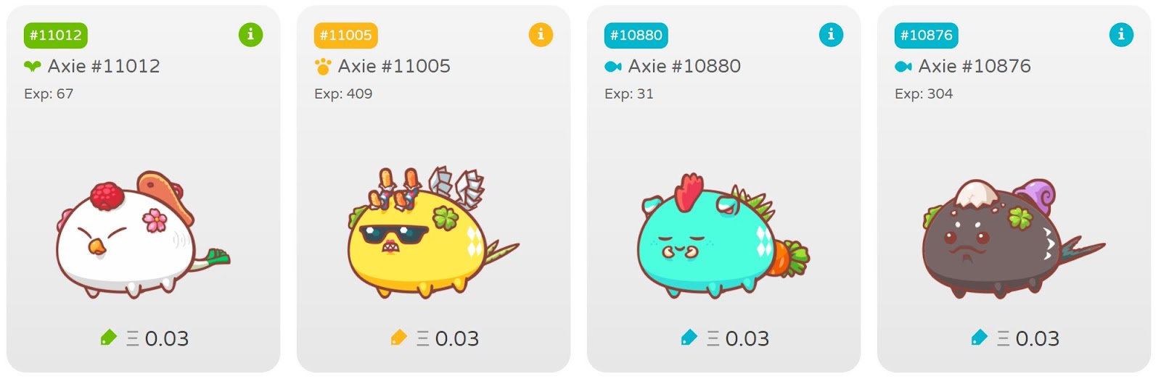
Task: Click plant class icon beside Axie #11012
Action: click(33, 67)
